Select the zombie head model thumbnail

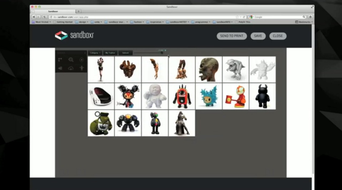click(x=208, y=69)
